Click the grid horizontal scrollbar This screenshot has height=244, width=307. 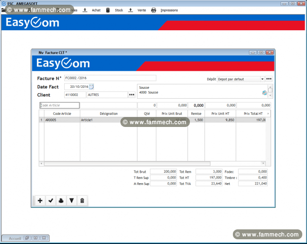pyautogui.click(x=127, y=163)
